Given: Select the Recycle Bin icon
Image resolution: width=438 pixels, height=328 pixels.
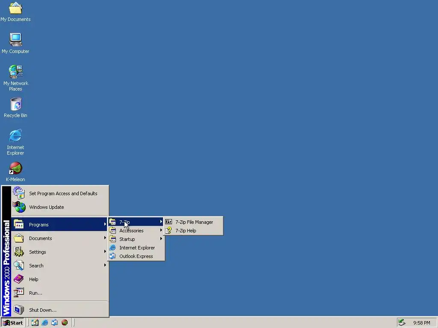Looking at the screenshot, I should (x=16, y=108).
